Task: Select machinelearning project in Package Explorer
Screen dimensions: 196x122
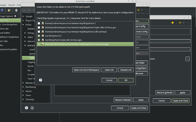Action: pyautogui.click(x=10, y=20)
